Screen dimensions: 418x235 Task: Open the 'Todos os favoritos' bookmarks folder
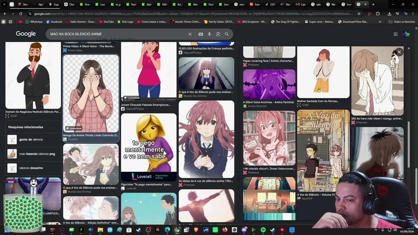(x=402, y=22)
